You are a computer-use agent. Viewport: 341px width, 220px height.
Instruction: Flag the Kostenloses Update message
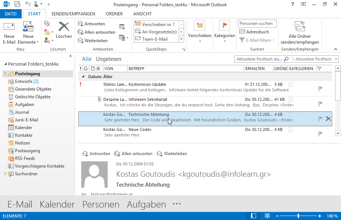click(x=320, y=88)
